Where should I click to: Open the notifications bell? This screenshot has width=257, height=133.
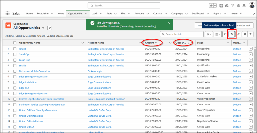244,6
